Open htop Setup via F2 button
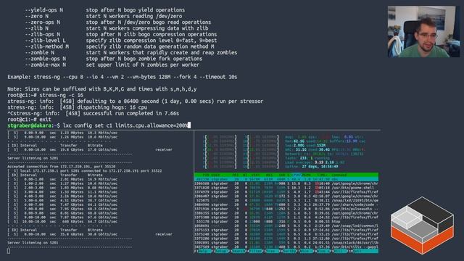Image resolution: width=464 pixels, height=261 pixels. pos(220,251)
